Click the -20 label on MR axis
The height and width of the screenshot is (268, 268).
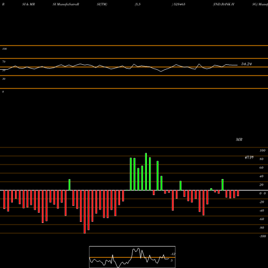[262, 202]
